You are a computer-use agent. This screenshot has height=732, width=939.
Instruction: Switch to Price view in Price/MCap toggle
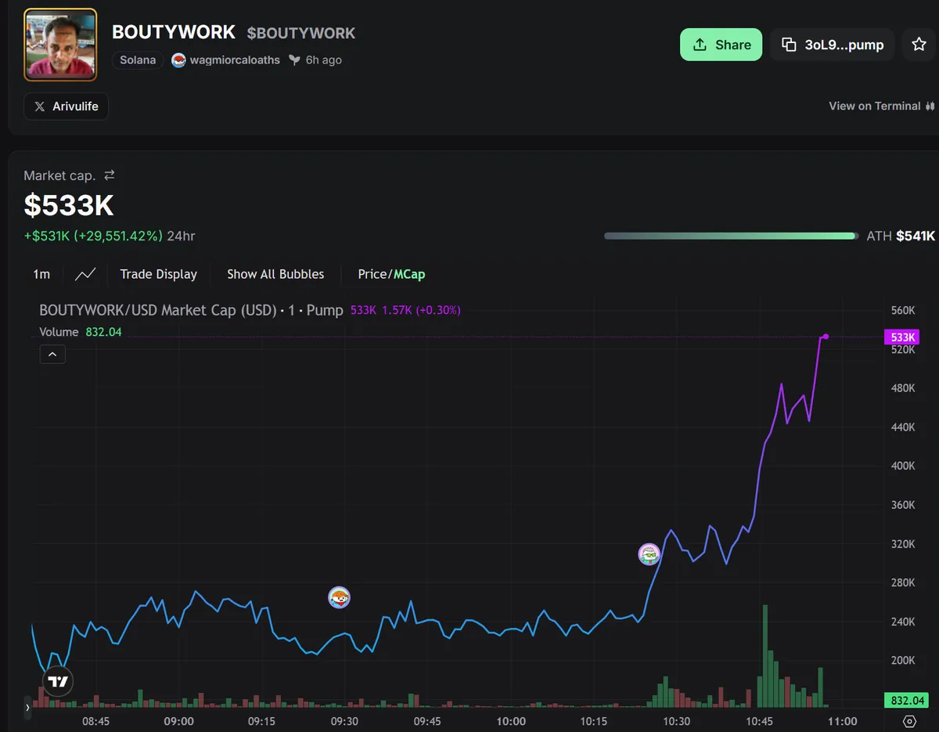[372, 274]
